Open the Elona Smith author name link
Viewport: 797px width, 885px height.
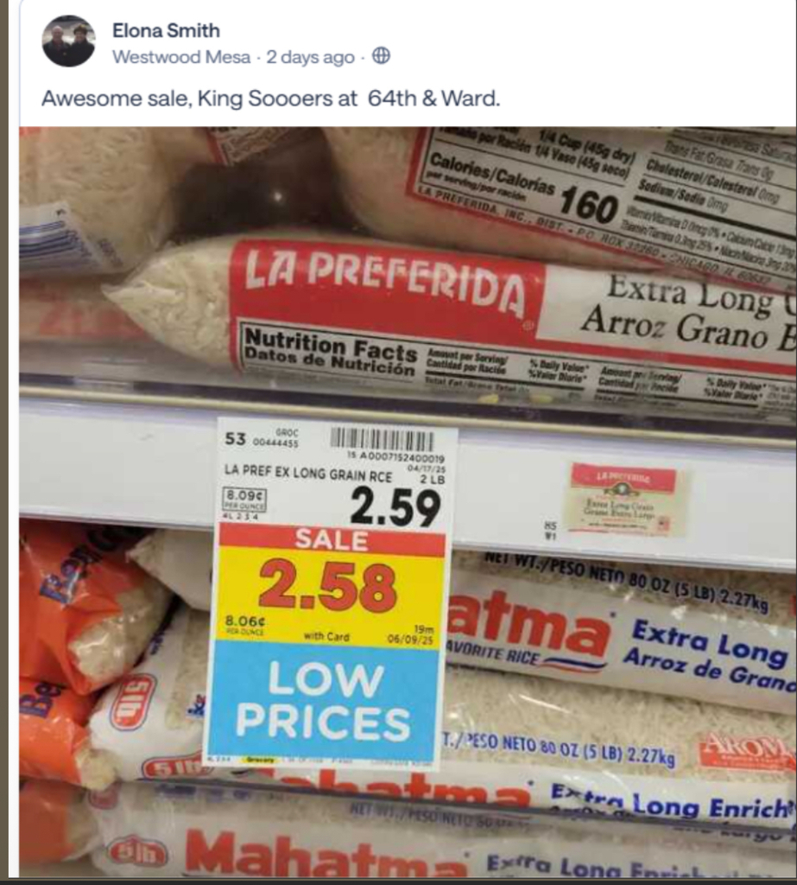tap(166, 30)
